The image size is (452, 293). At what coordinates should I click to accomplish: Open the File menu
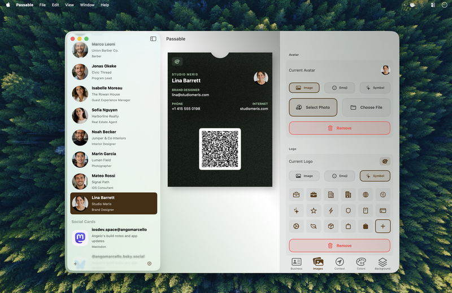(42, 5)
